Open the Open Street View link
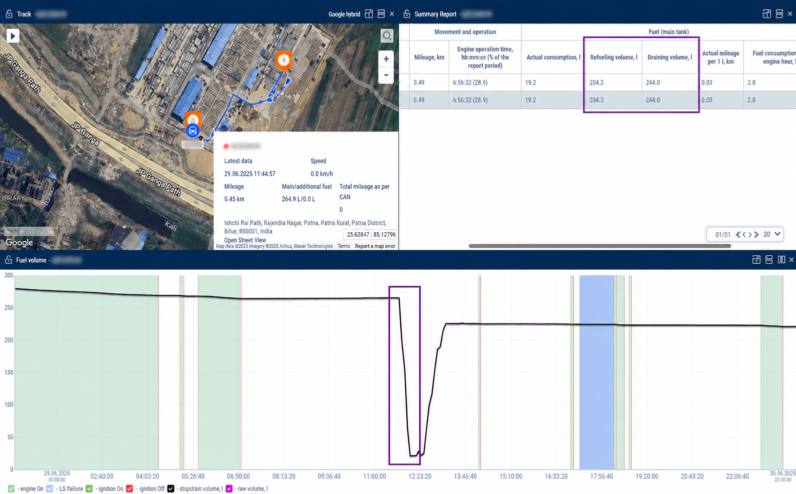This screenshot has width=796, height=494. pos(245,240)
